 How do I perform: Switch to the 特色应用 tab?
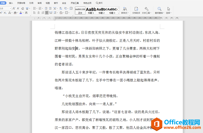[x=87, y=3]
